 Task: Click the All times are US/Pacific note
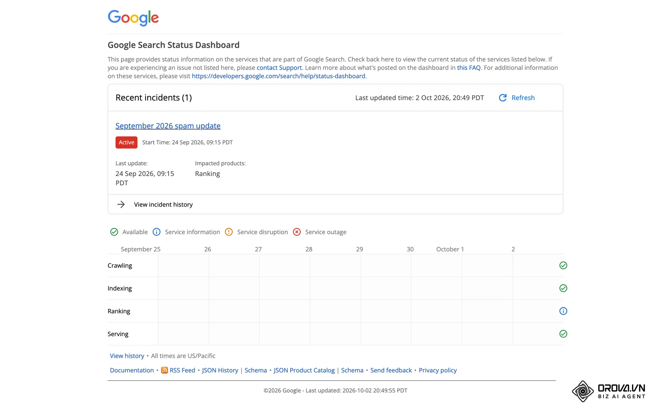pyautogui.click(x=183, y=356)
